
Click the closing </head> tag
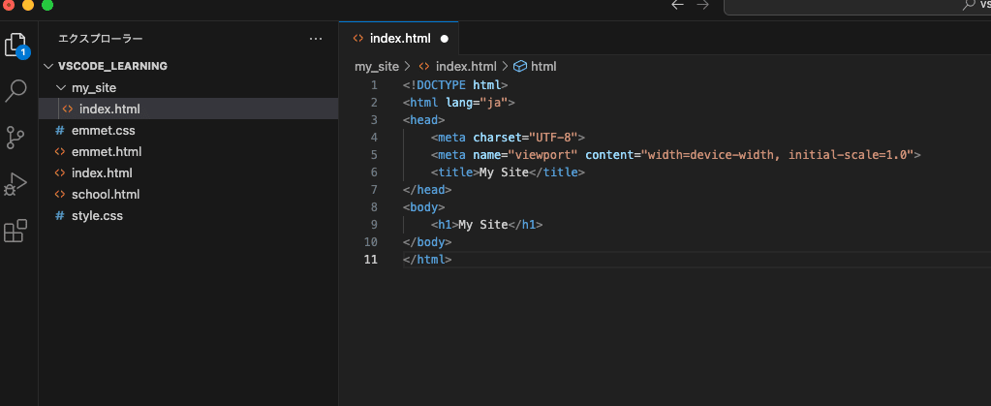click(427, 190)
